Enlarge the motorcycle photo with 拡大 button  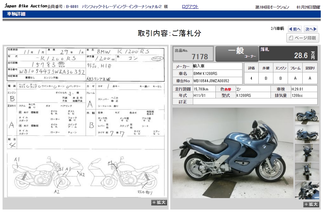tap(311, 204)
